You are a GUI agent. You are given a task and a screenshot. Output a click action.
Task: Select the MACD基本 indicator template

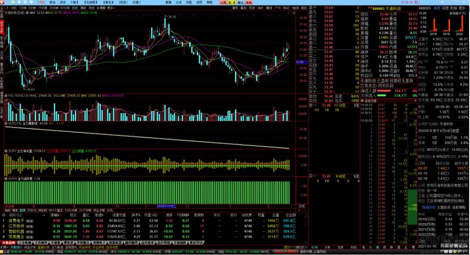56,210
